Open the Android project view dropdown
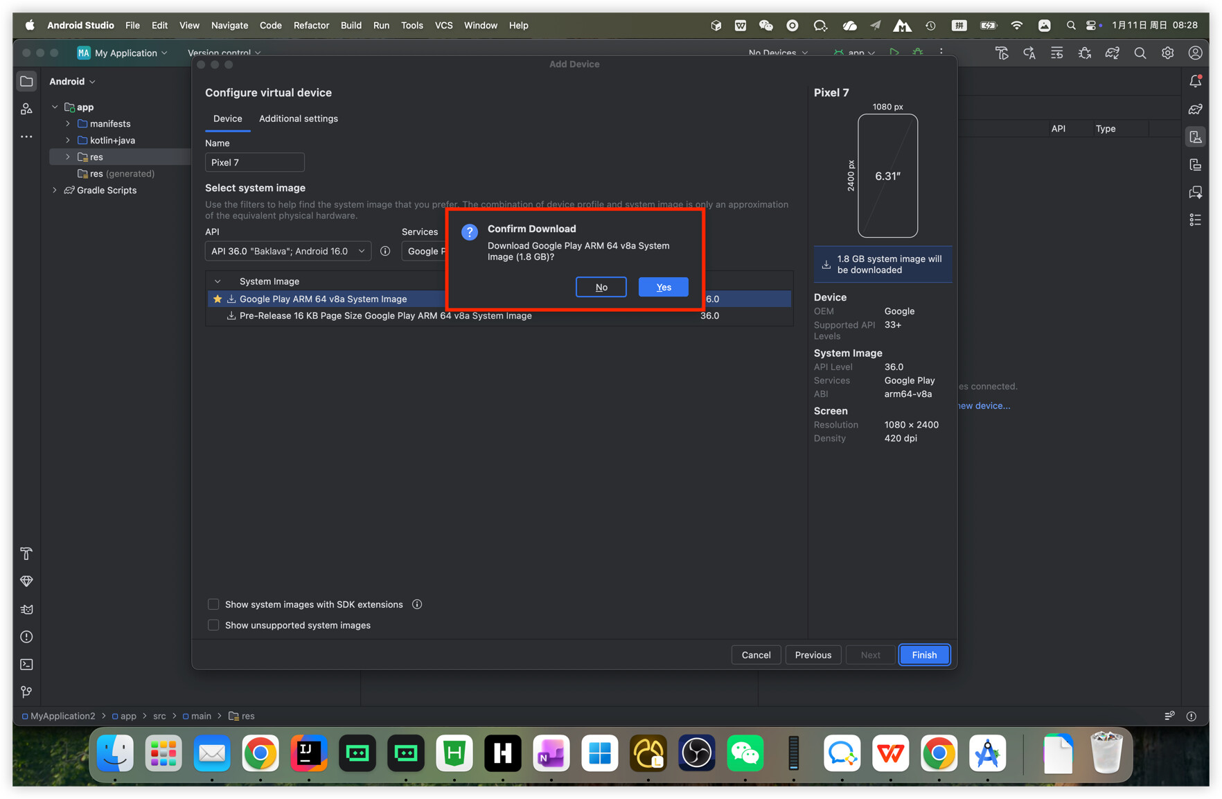Viewport: 1222px width, 799px height. pos(72,82)
